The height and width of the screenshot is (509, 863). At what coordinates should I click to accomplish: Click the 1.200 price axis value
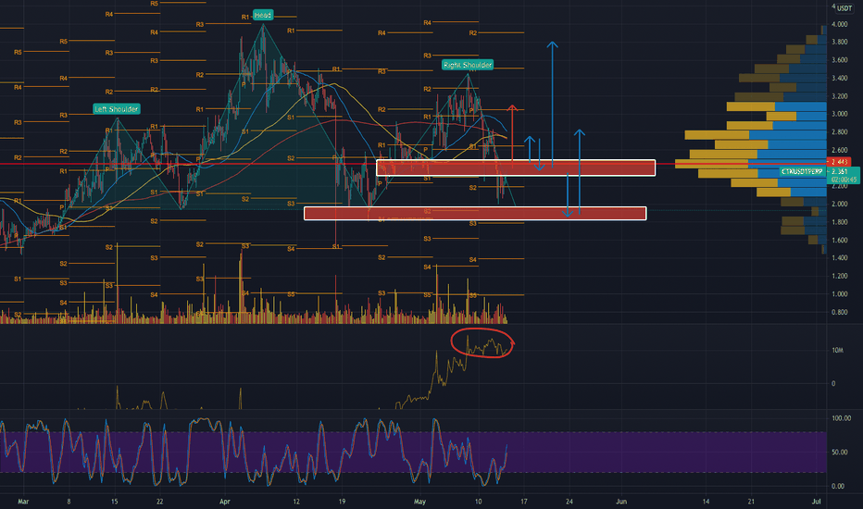(x=839, y=276)
